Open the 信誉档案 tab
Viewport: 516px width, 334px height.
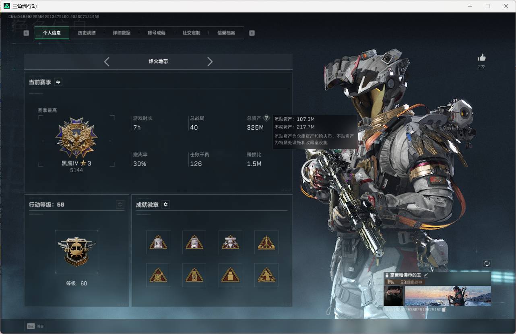(x=226, y=33)
